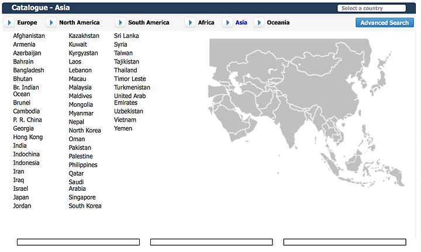
Task: Open the Pakistan link
Action: tap(80, 148)
